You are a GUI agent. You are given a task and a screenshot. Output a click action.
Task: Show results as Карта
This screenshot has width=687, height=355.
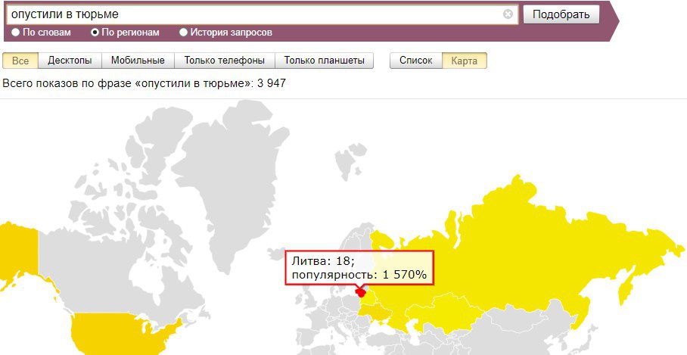pyautogui.click(x=465, y=61)
